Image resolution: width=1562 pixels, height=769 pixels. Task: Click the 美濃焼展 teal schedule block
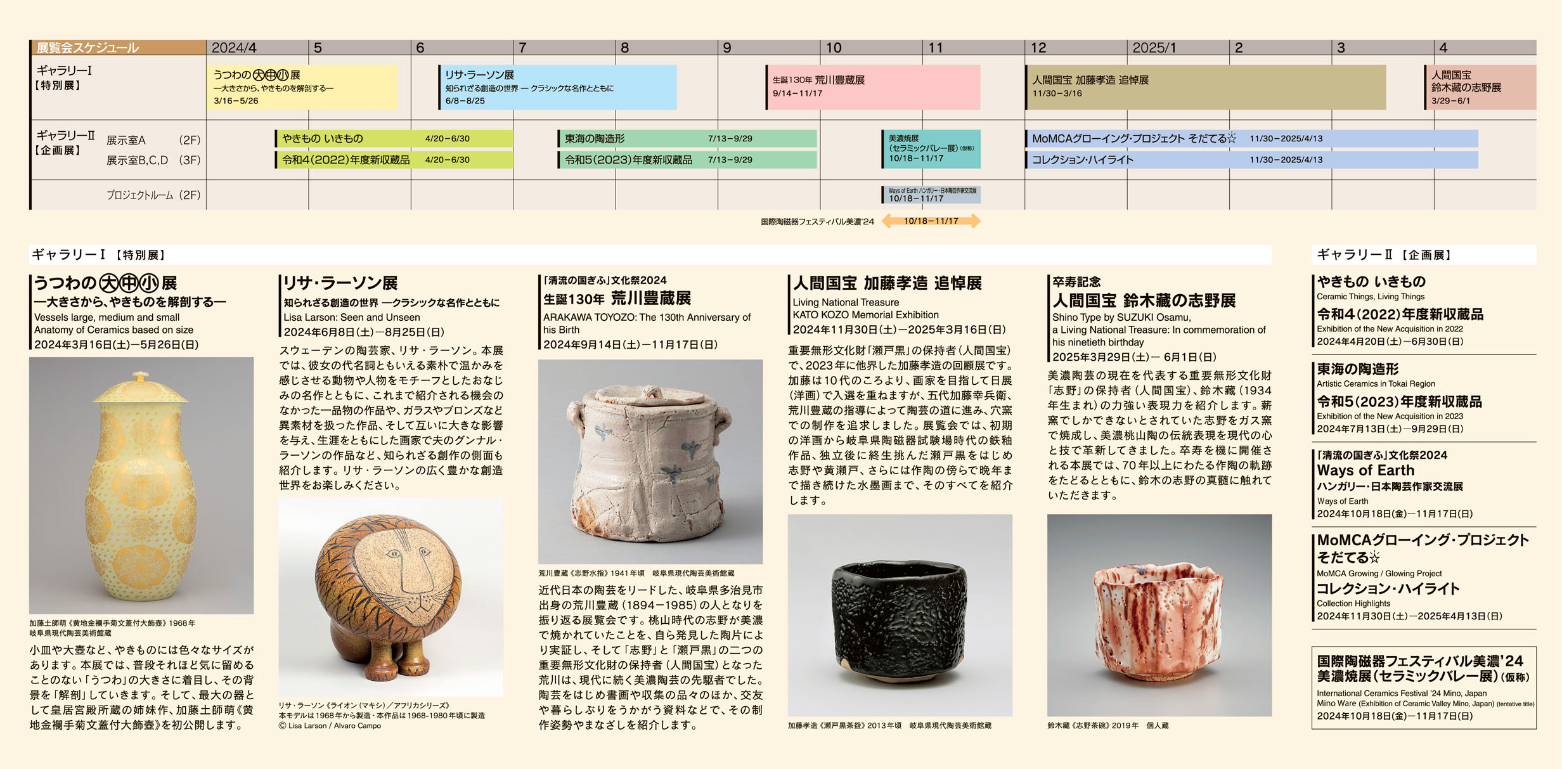pos(931,149)
